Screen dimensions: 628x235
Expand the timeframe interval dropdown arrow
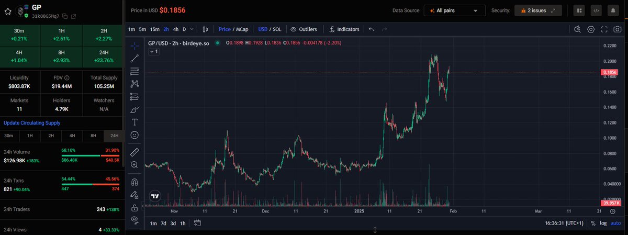coord(192,29)
